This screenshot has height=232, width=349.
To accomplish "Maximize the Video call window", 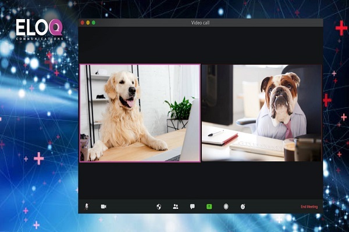I will (x=94, y=23).
